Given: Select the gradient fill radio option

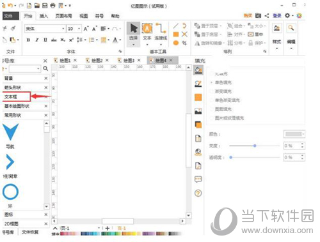Looking at the screenshot, I should click(221, 91).
